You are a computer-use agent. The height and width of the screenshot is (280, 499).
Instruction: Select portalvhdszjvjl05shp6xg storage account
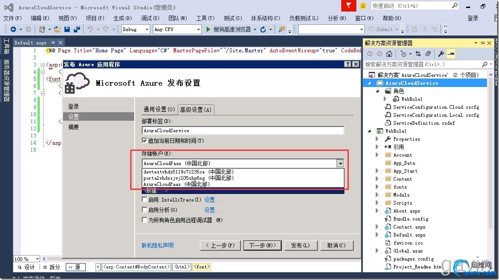(244, 178)
